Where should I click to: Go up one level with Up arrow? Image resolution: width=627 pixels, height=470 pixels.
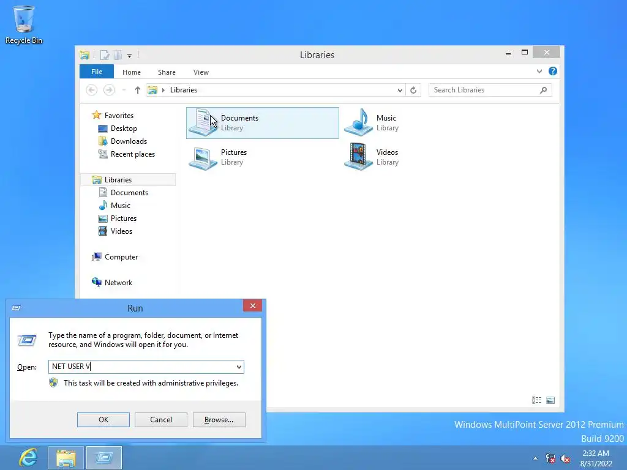[138, 90]
